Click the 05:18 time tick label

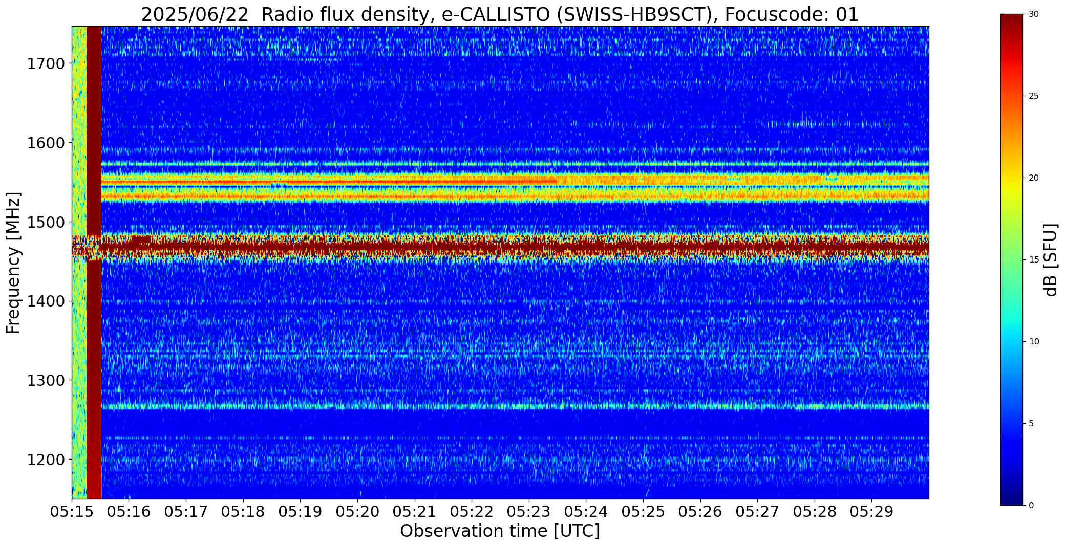(x=243, y=511)
